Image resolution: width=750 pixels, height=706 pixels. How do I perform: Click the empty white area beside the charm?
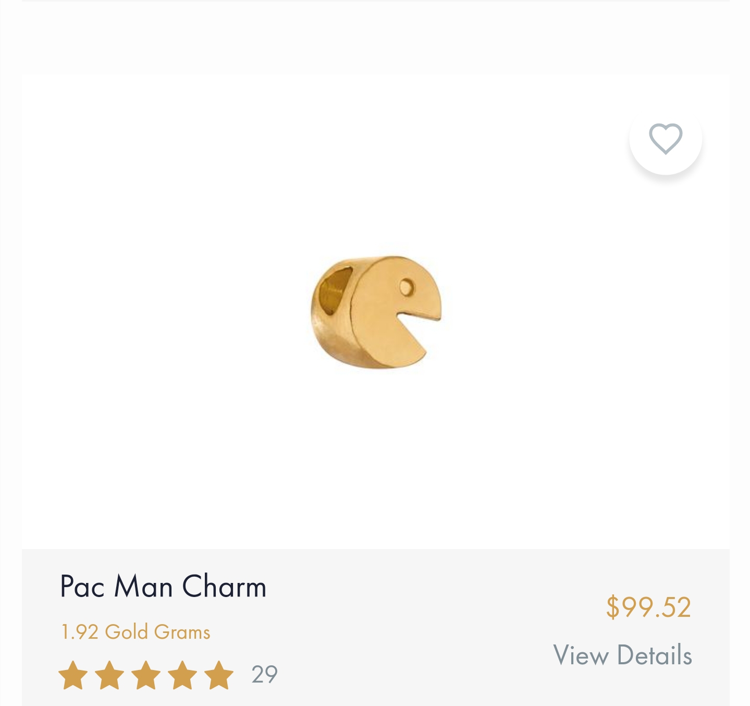click(x=547, y=313)
